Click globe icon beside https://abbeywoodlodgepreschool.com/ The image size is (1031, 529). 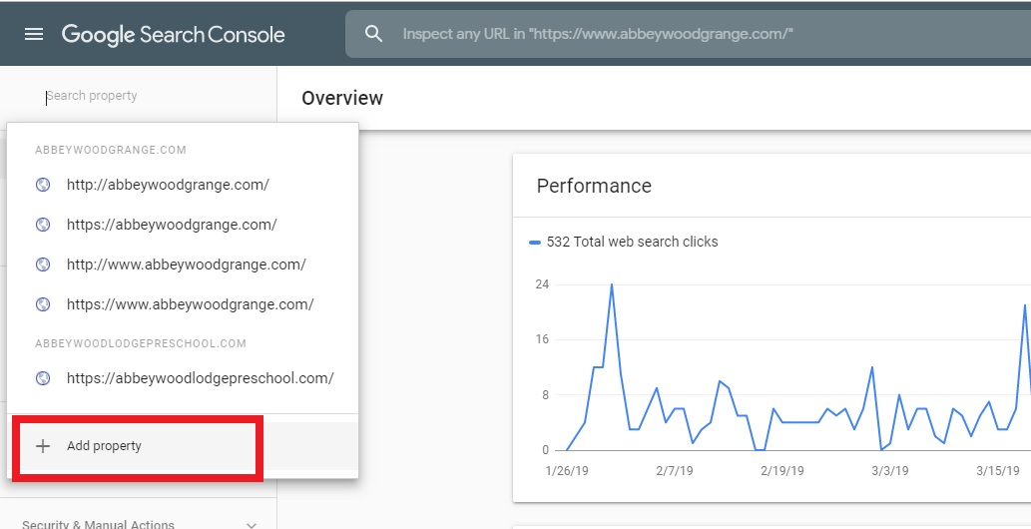coord(43,378)
